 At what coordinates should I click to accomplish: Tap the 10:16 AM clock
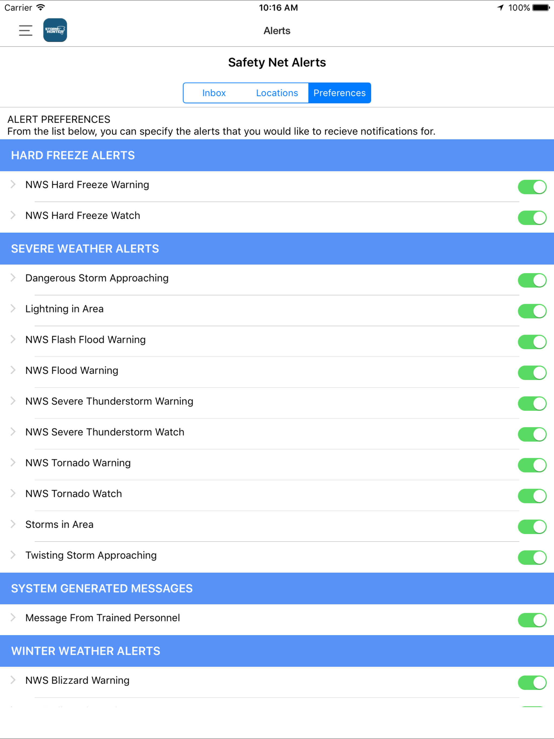pyautogui.click(x=278, y=7)
